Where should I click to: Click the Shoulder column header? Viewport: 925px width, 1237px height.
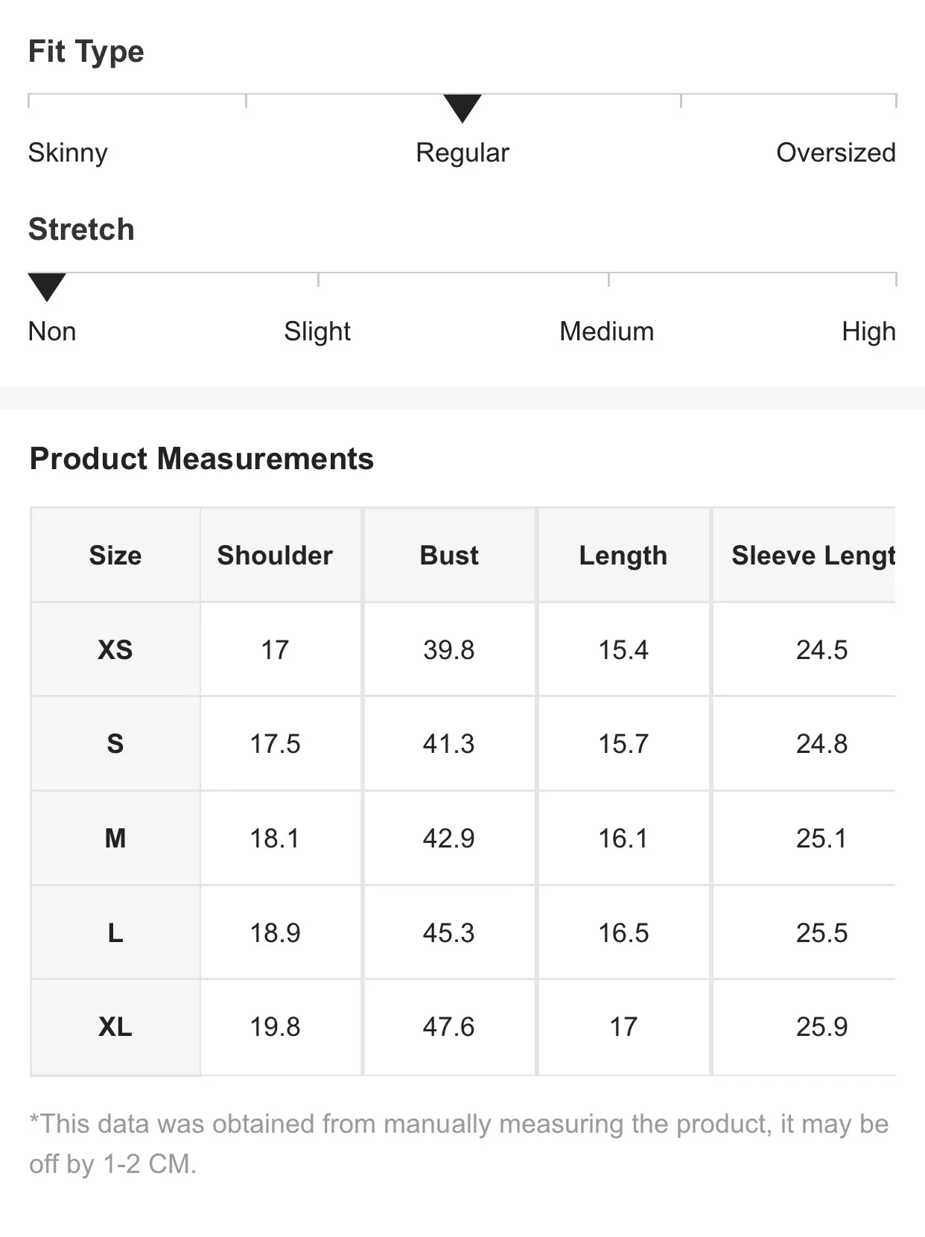275,556
